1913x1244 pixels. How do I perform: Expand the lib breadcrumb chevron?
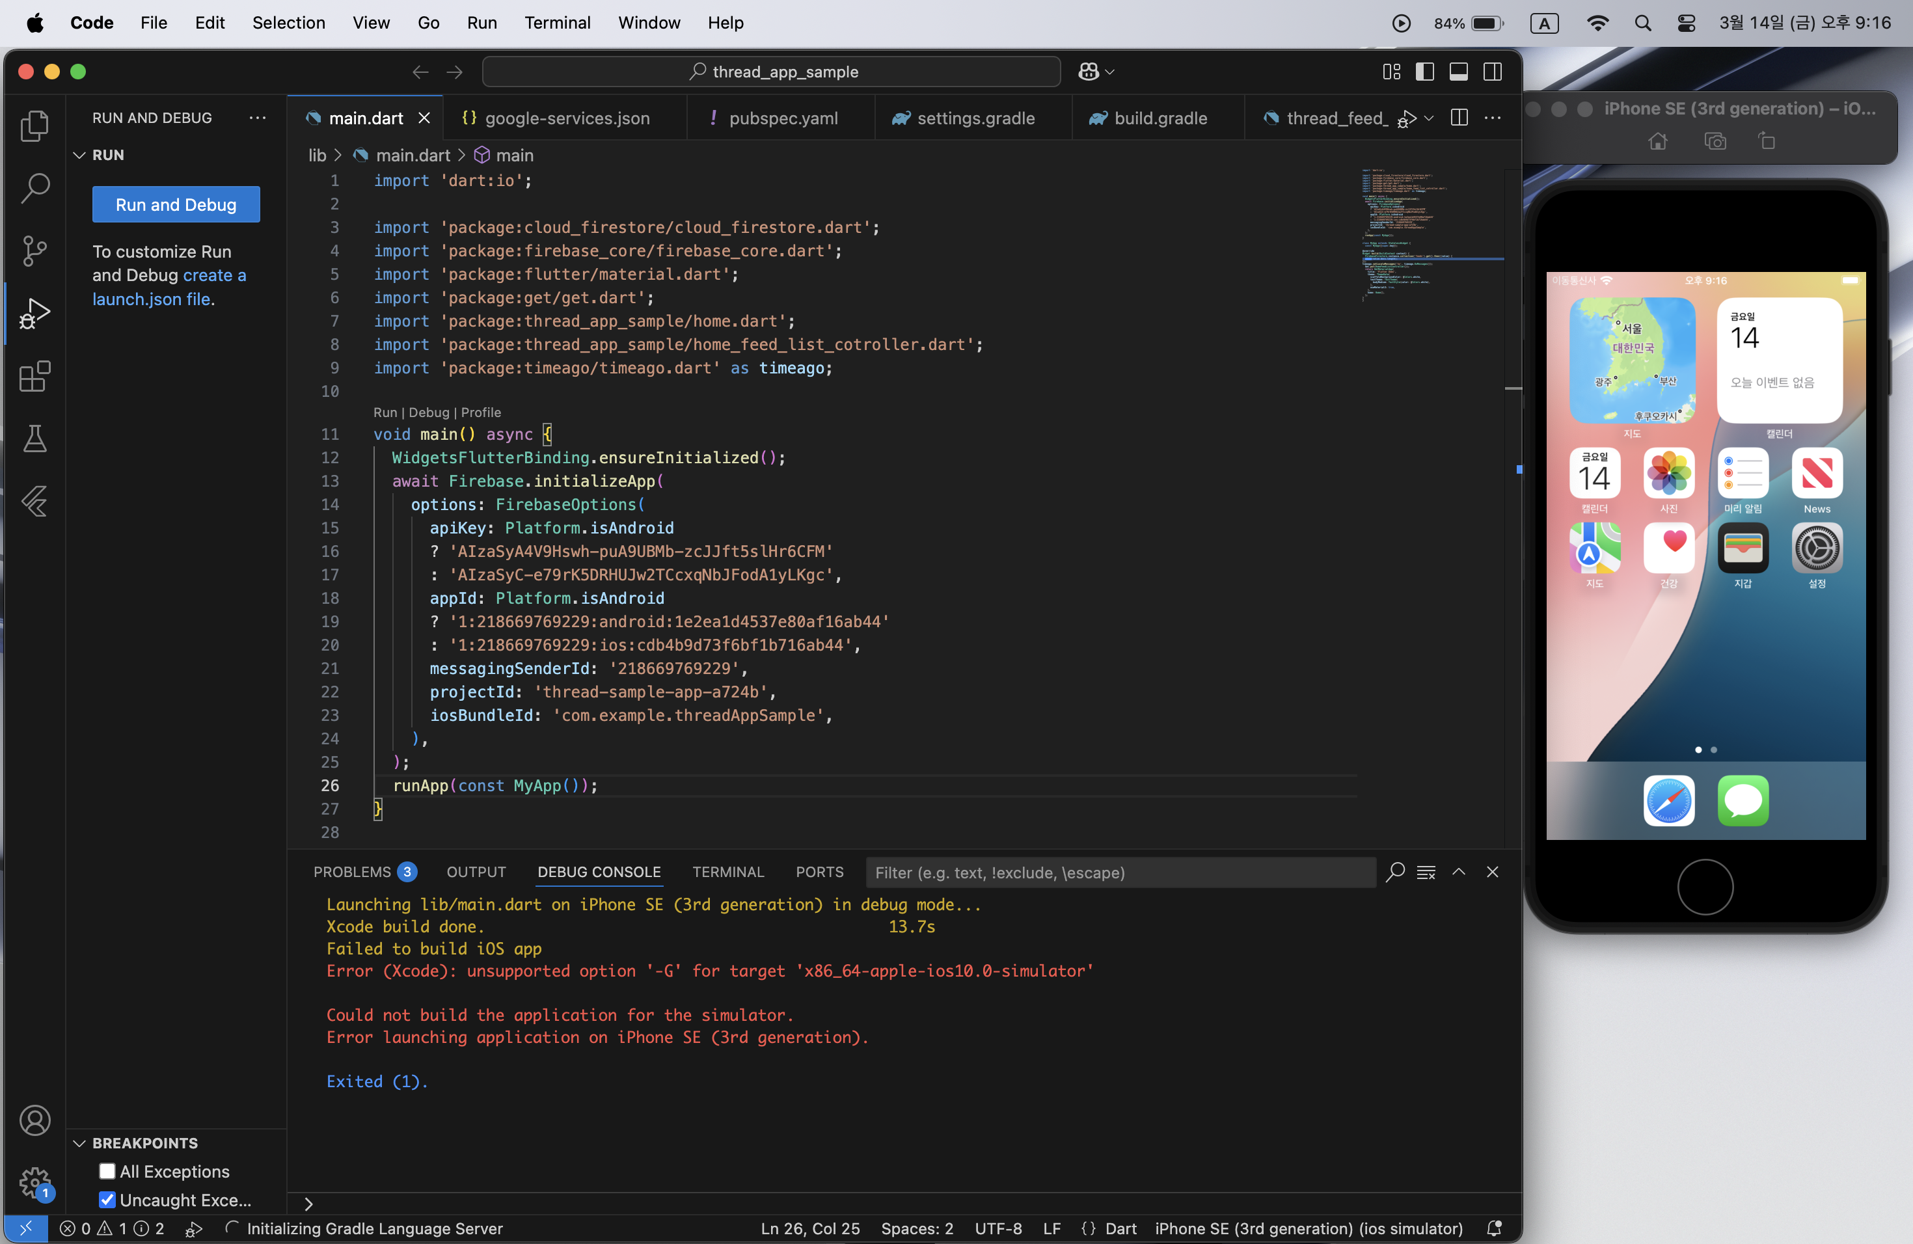click(x=338, y=155)
